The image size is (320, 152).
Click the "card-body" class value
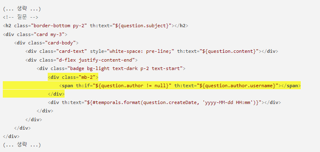tap(60, 43)
